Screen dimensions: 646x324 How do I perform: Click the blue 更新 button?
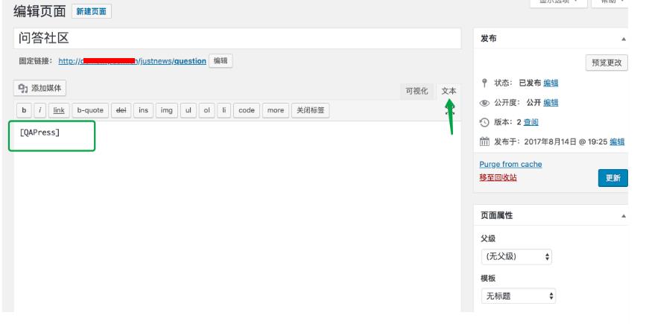pos(612,178)
